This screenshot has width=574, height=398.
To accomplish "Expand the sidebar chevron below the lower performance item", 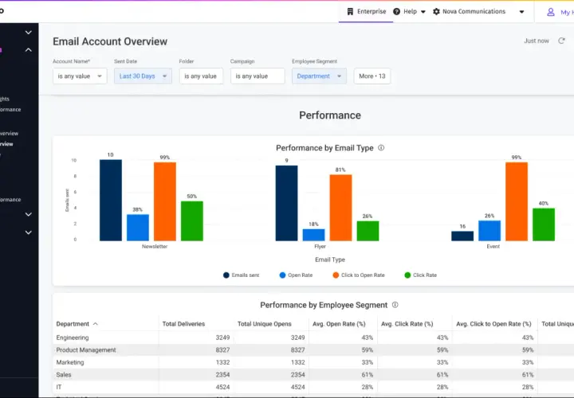I will 28,215.
